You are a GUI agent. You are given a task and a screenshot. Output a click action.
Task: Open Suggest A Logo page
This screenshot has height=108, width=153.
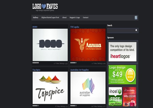[x=75, y=18]
